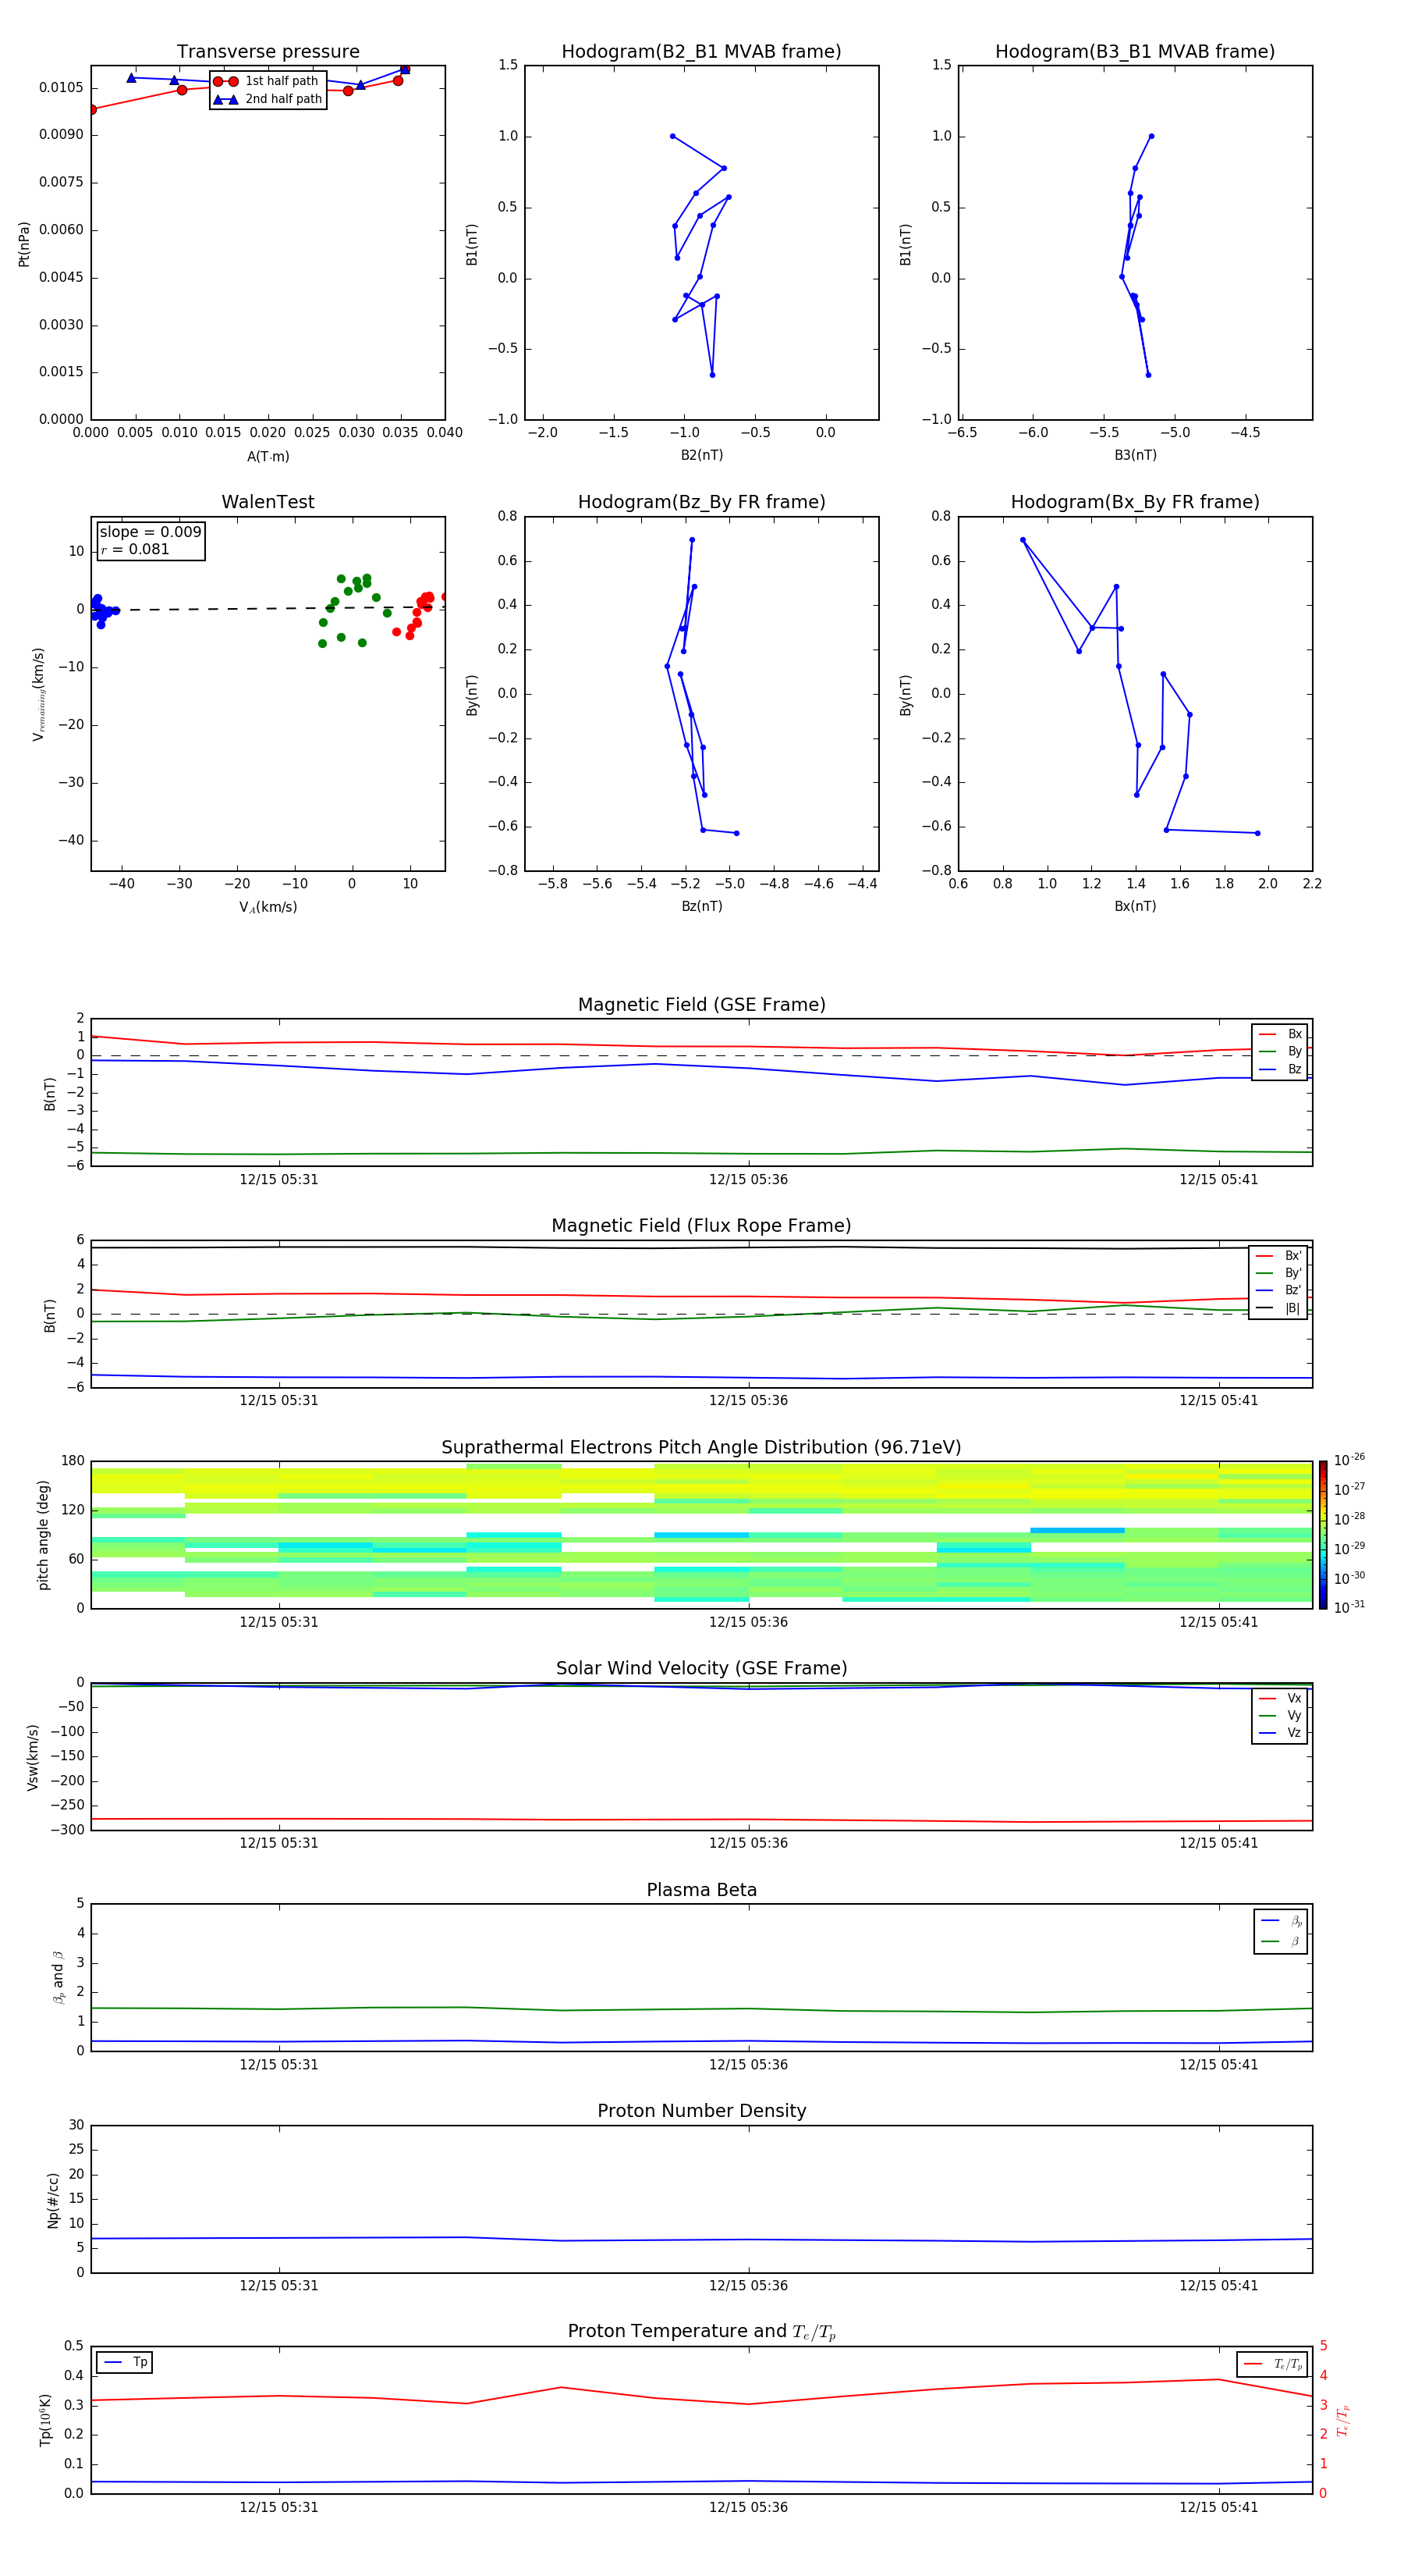Click the Suprathermal Electrons Pitch Angle Distribution title
Viewport: 1404px width, 2576px height.
[701, 1448]
